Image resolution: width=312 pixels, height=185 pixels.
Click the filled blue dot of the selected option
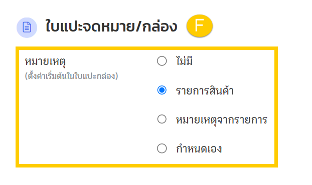click(x=162, y=90)
